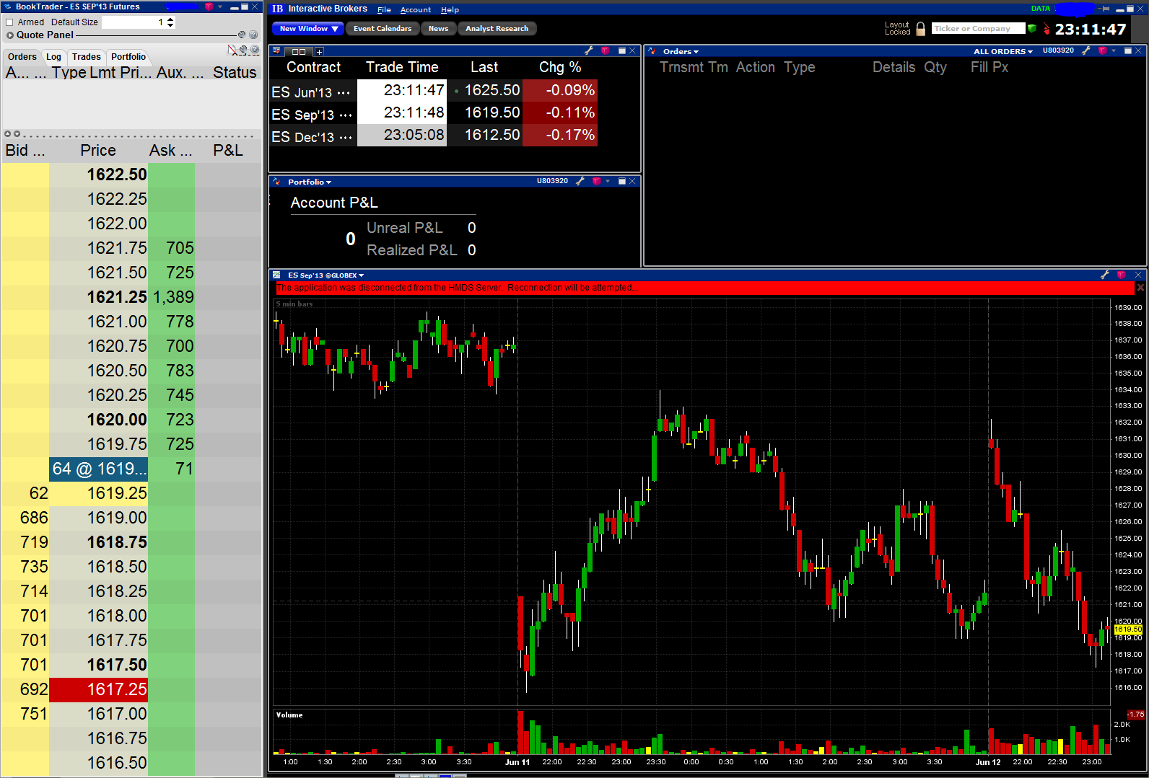Click the red 1617.25 price cell

click(x=99, y=689)
